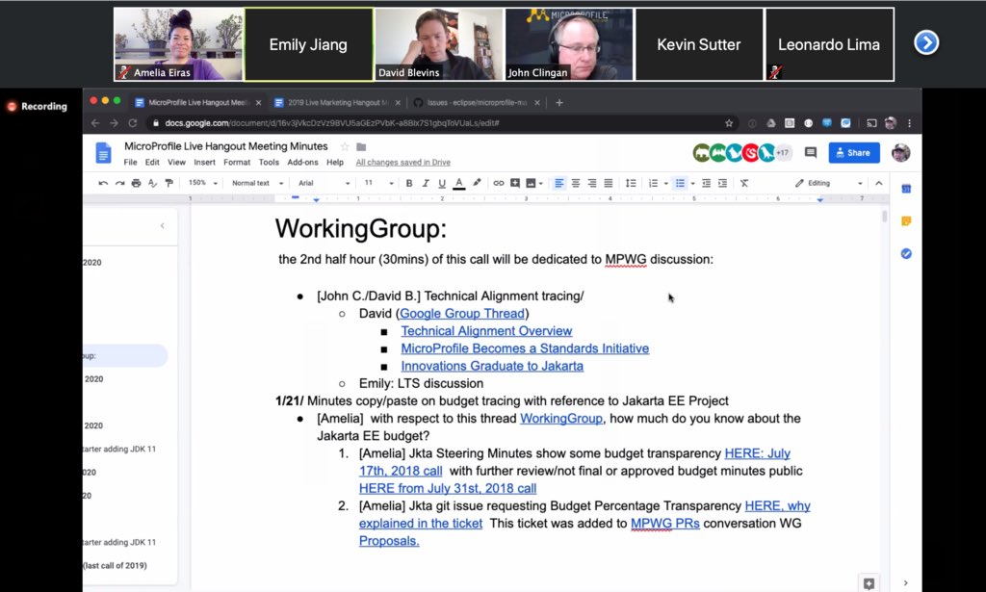
Task: Toggle italic formatting
Action: [x=425, y=183]
